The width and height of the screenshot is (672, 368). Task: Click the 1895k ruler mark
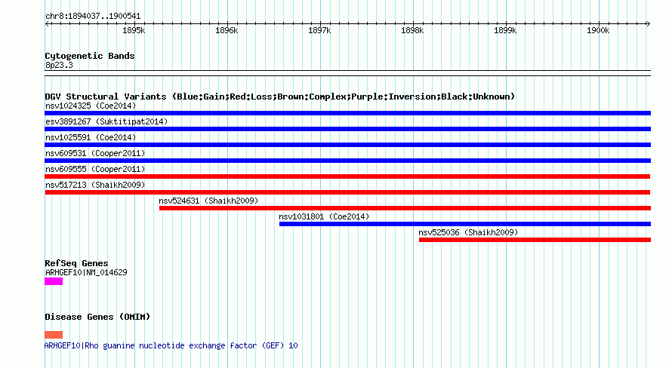coord(134,30)
